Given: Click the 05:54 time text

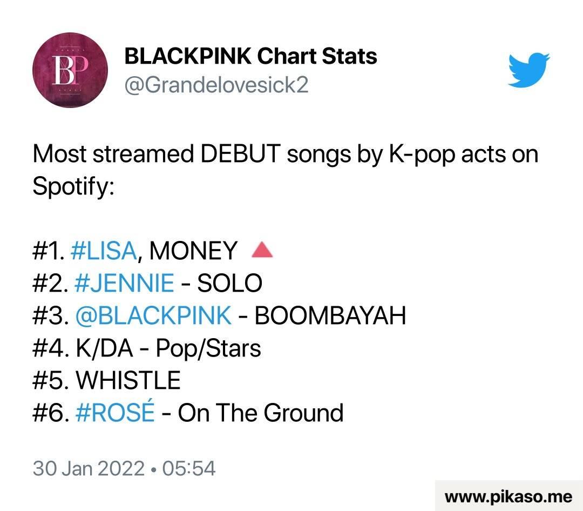Looking at the screenshot, I should tap(189, 468).
